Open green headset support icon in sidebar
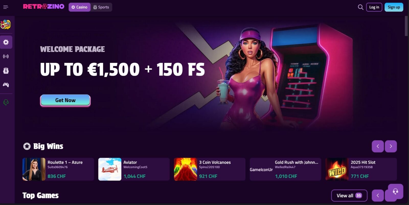Screen dimensions: 409x205 click(6, 102)
